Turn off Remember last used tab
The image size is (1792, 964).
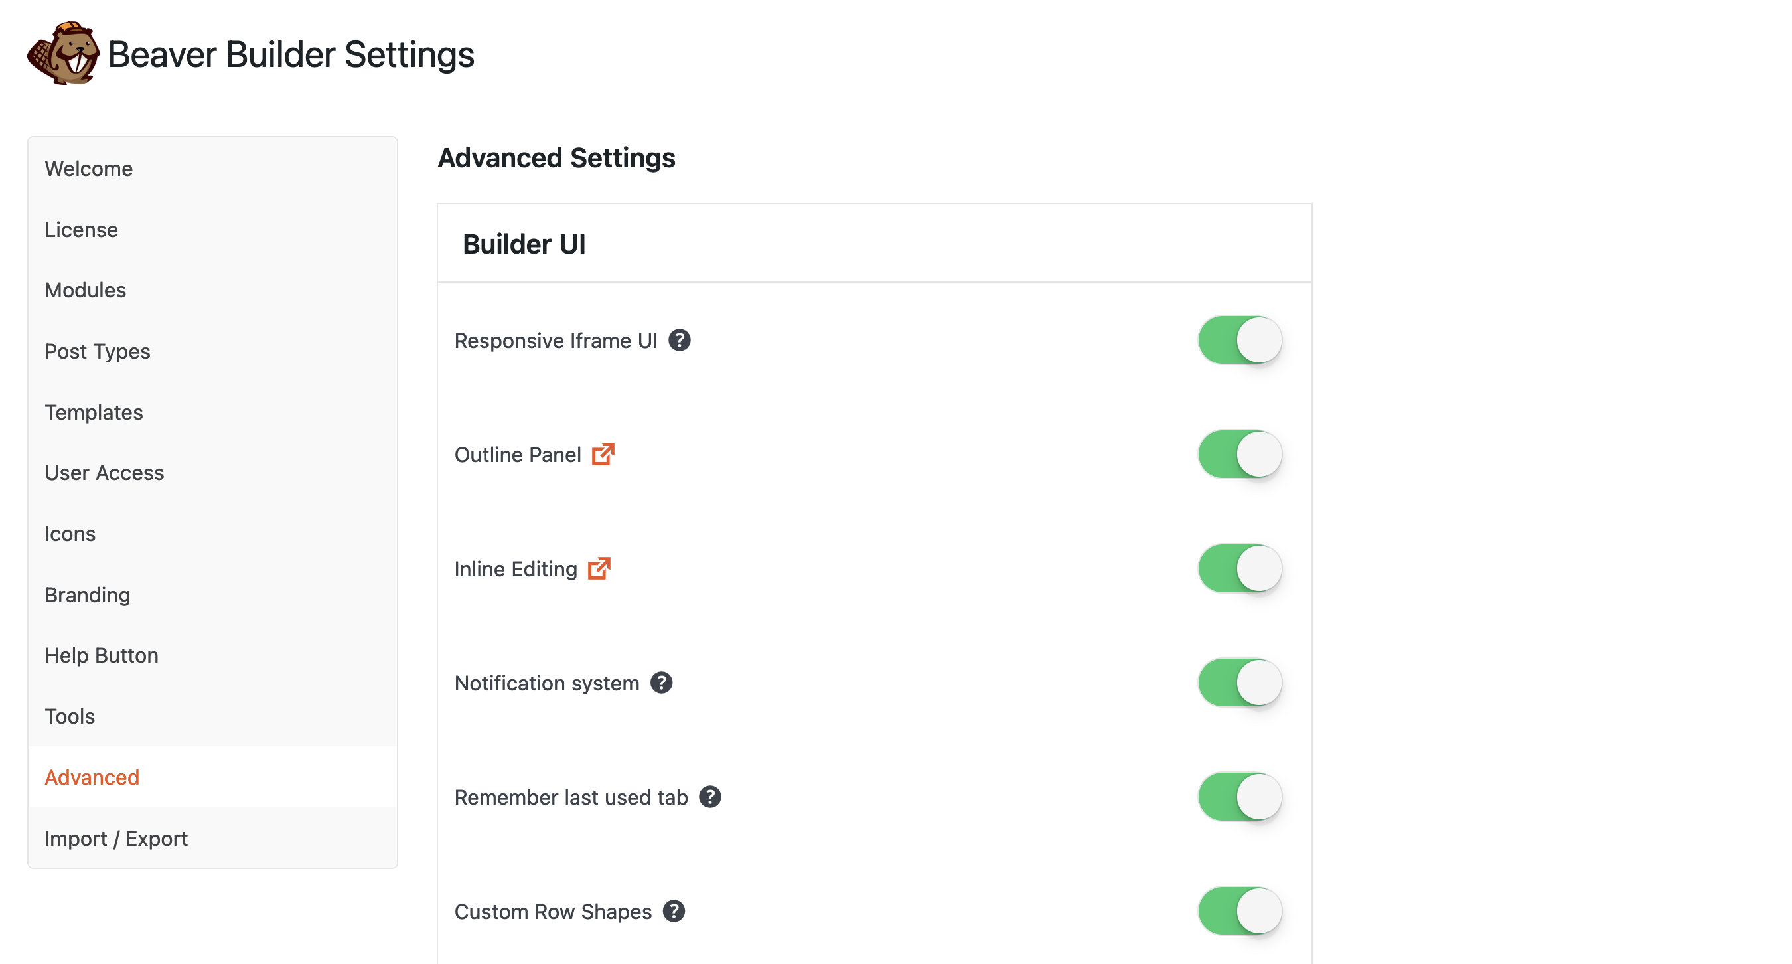click(x=1240, y=796)
